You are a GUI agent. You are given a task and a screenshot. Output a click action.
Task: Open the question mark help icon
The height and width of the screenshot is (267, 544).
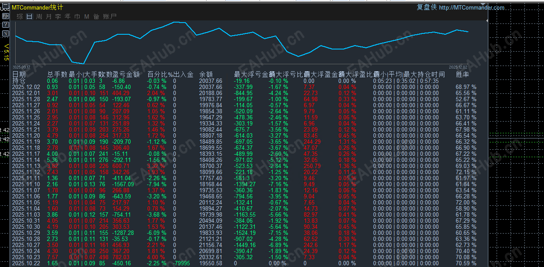coord(5,25)
